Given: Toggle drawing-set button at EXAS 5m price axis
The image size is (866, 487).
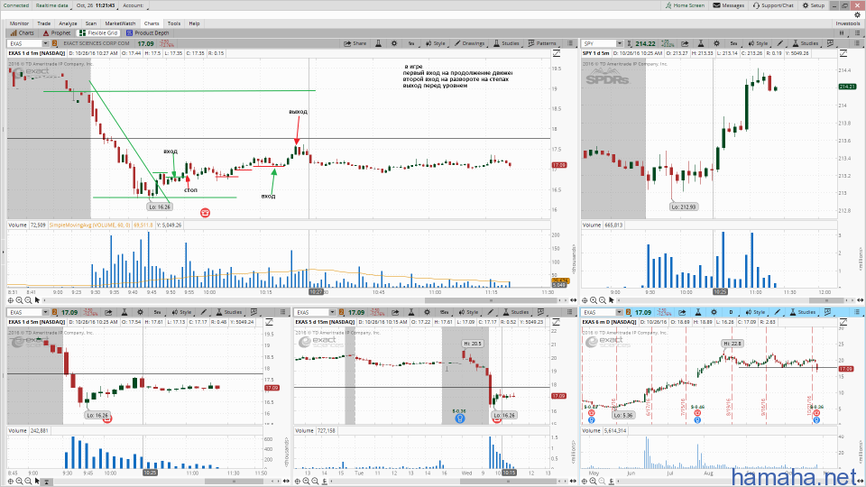Looking at the screenshot, I should pos(270,322).
